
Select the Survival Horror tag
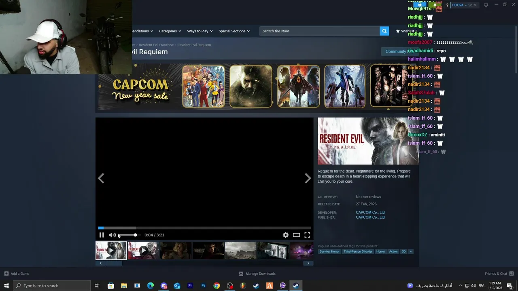[329, 251]
